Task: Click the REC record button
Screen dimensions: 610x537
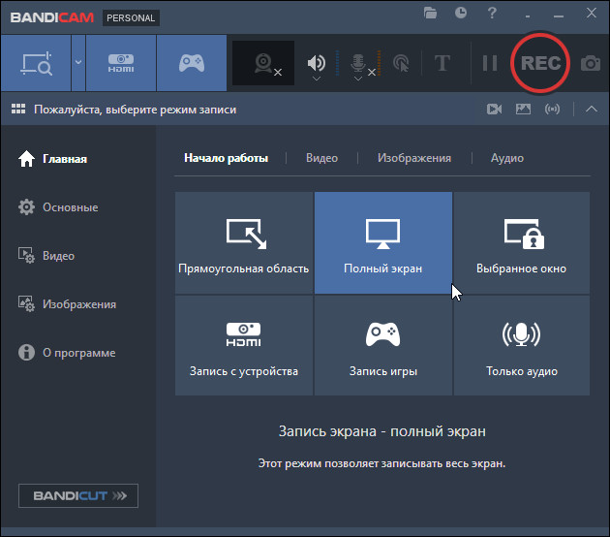Action: (x=540, y=63)
